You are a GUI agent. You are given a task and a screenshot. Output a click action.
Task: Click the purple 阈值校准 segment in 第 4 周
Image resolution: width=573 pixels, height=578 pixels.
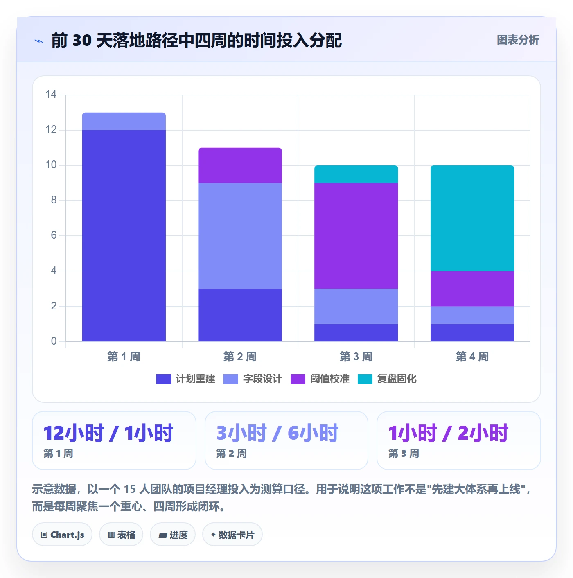[472, 289]
